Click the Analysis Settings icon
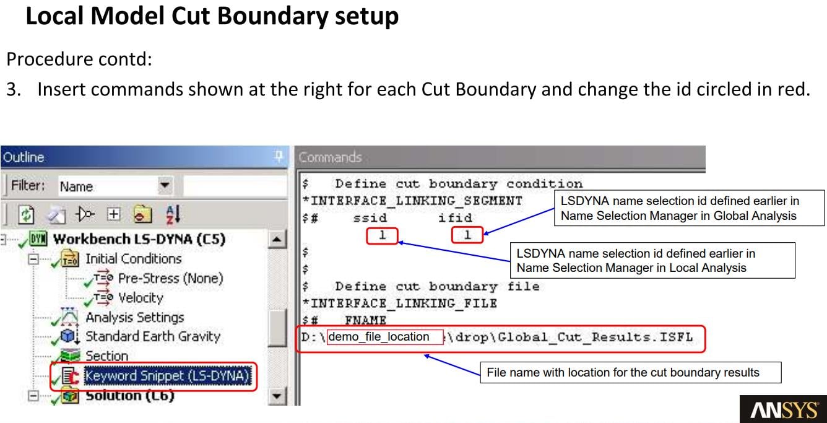This screenshot has height=423, width=827. [x=70, y=318]
